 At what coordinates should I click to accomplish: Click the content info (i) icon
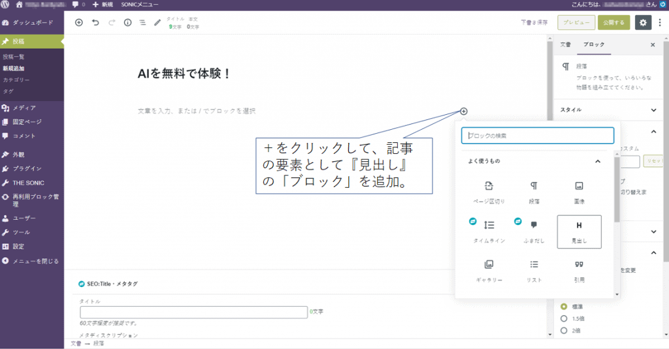[127, 22]
